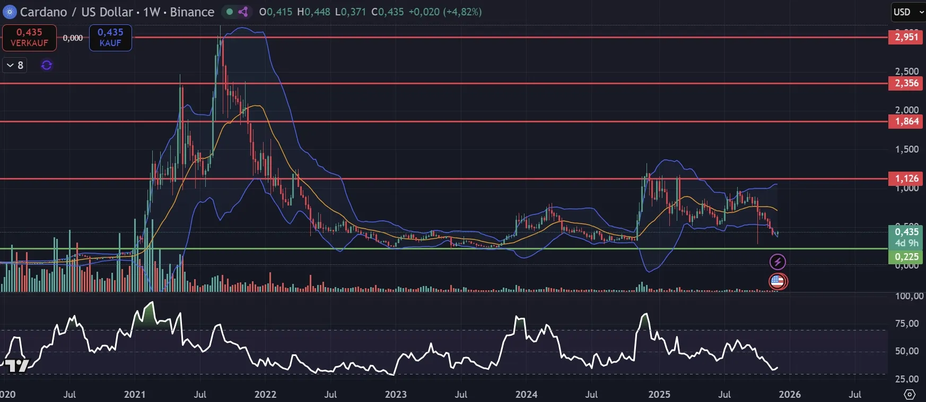
Task: Click the 100,00 RSI scale value
Action: (910, 296)
